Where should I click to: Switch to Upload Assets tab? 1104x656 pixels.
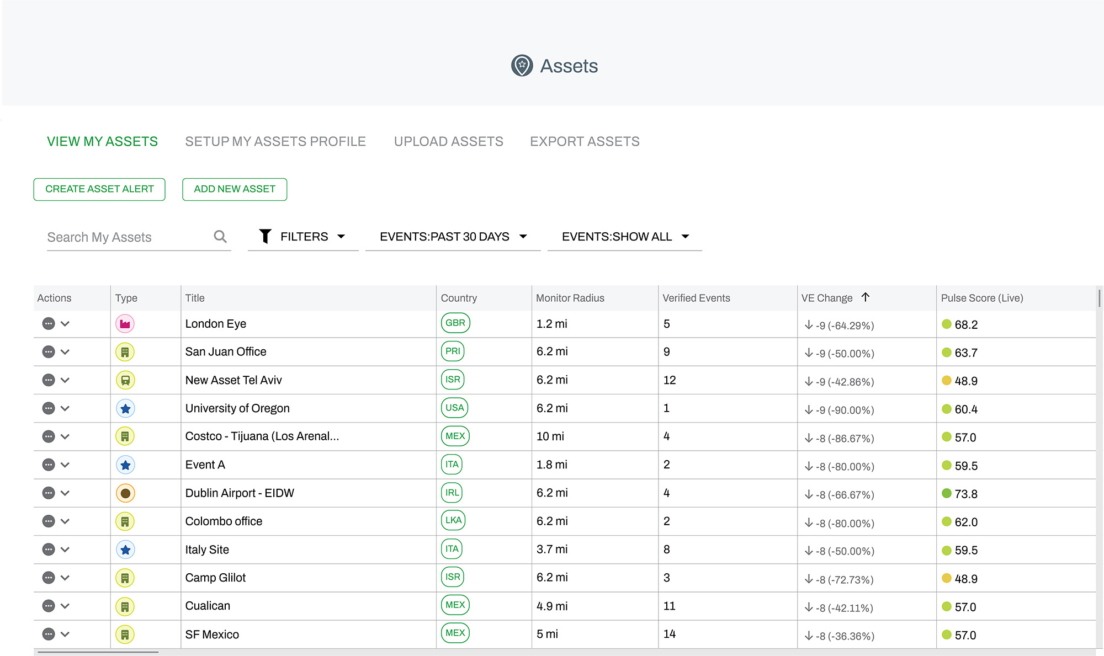[x=448, y=142]
